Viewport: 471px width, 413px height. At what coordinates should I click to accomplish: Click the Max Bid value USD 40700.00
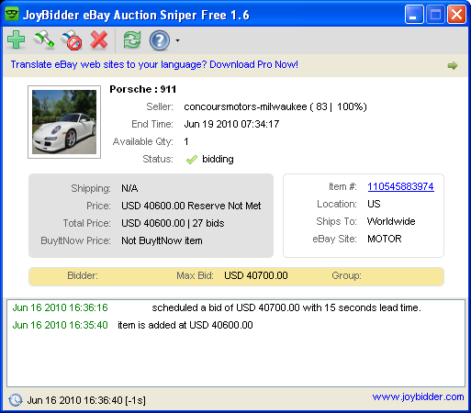(256, 275)
